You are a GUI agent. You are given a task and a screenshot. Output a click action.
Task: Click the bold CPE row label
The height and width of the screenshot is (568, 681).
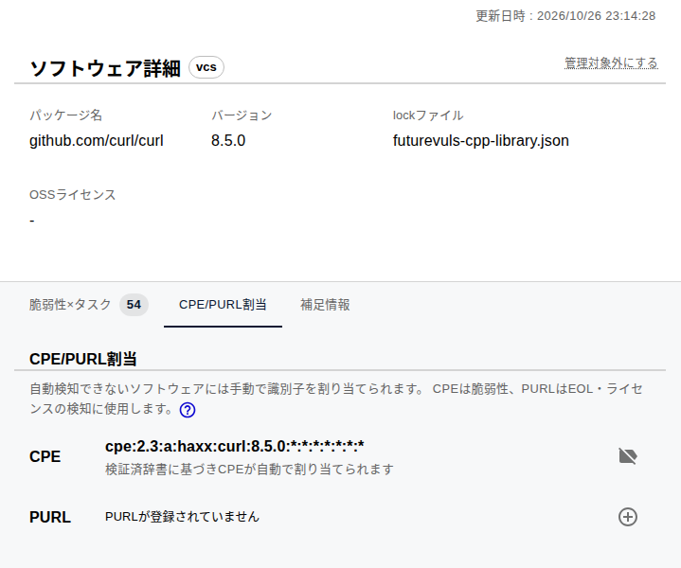(45, 457)
